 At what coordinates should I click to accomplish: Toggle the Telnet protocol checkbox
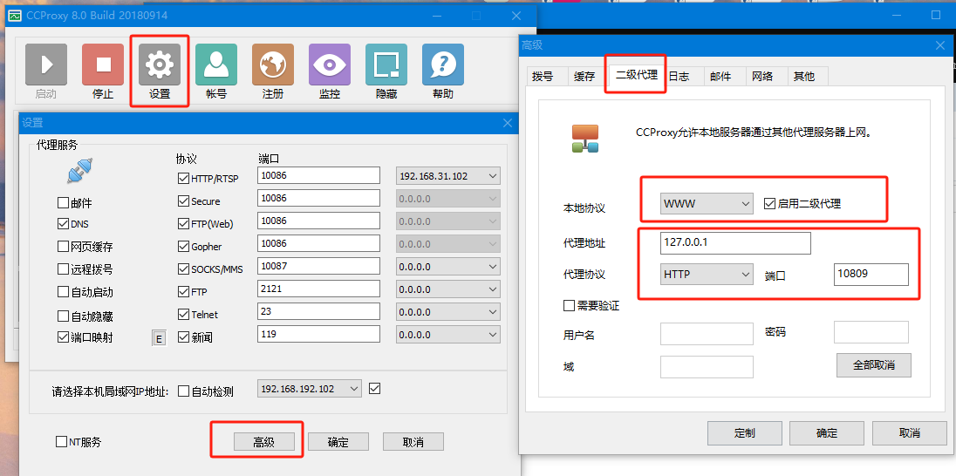pyautogui.click(x=183, y=314)
